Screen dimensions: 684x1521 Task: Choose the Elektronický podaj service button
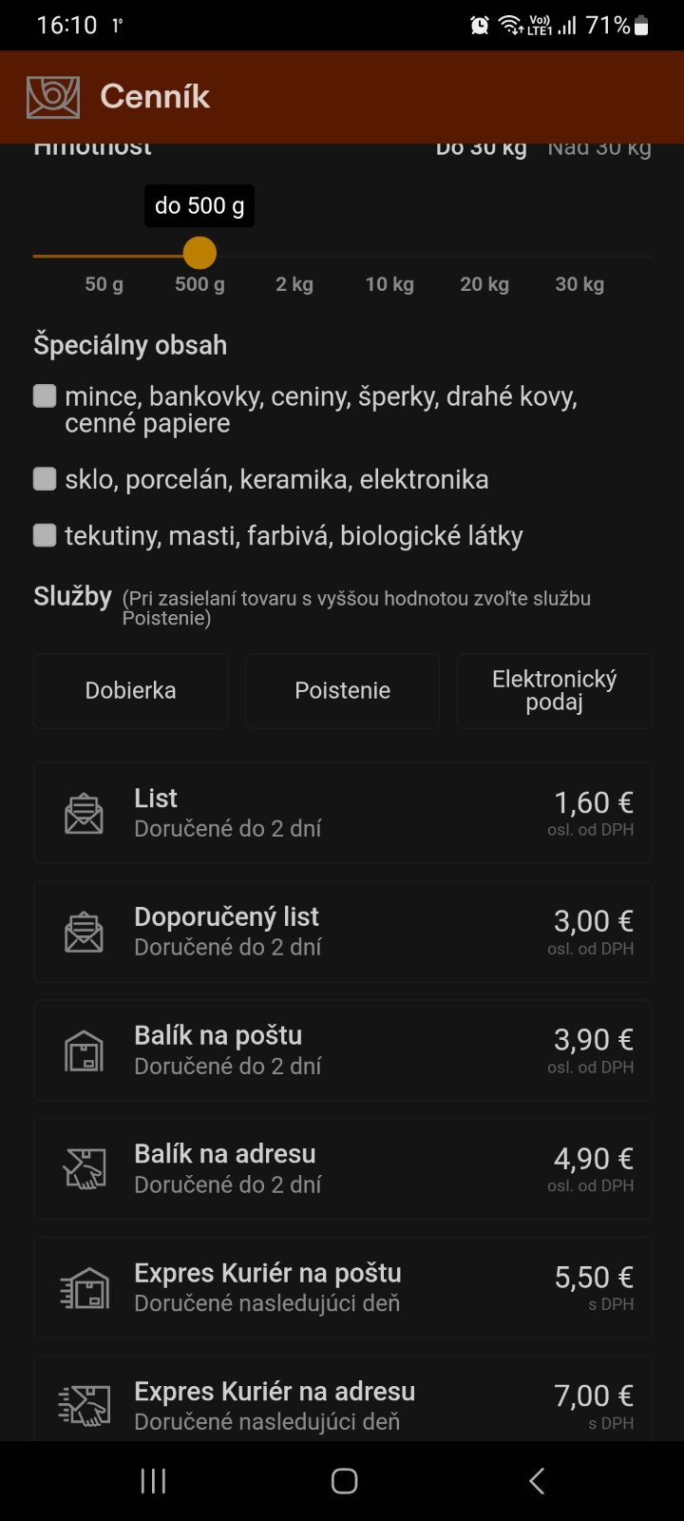(554, 691)
